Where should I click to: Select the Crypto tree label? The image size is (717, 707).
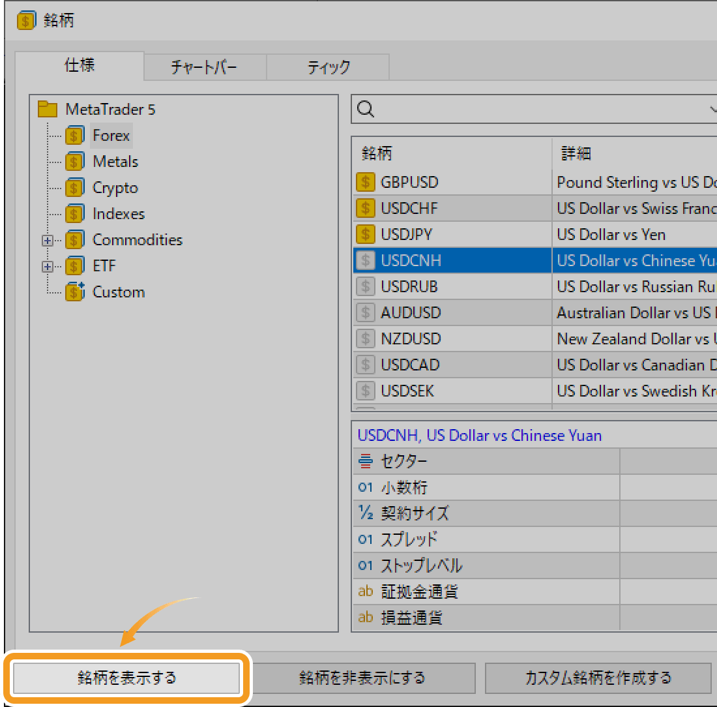click(115, 188)
